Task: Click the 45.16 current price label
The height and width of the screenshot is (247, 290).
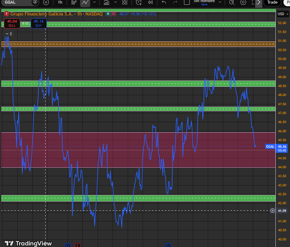Action: 282,147
